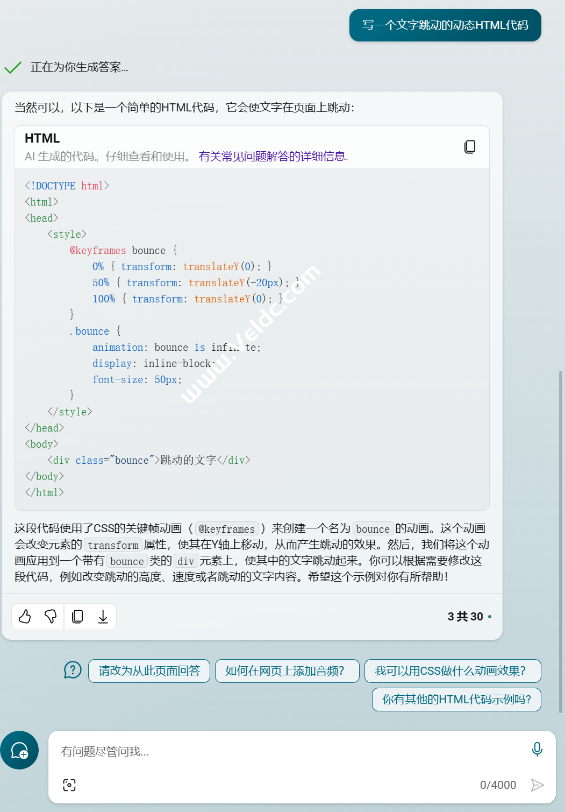
Task: Copy the HTML code block
Action: (x=469, y=147)
